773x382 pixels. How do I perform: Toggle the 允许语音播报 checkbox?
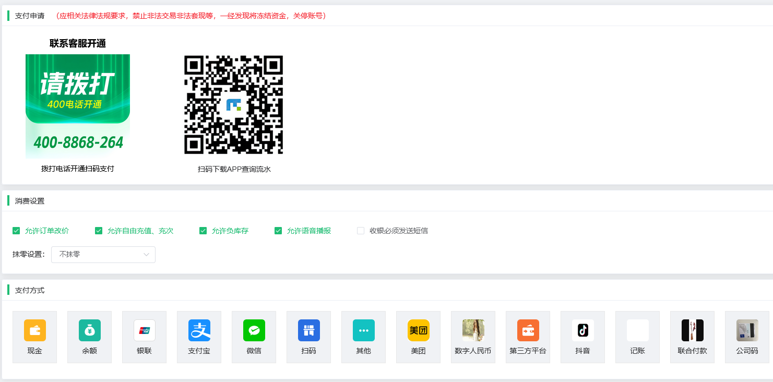coord(278,231)
